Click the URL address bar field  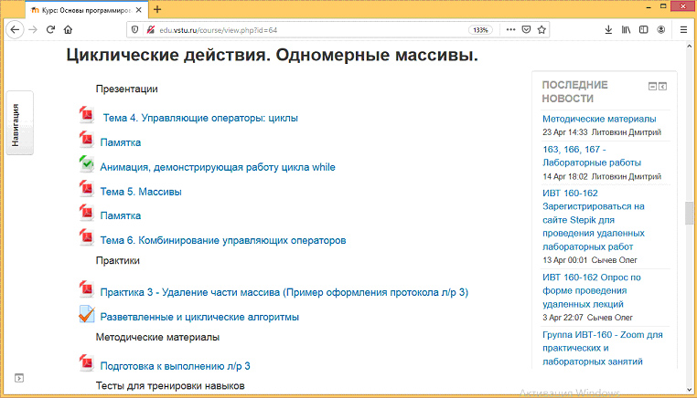(x=302, y=29)
